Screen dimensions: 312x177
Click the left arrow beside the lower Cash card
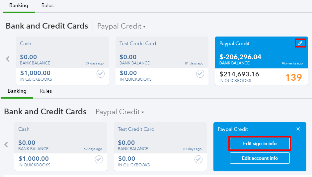coord(6,145)
